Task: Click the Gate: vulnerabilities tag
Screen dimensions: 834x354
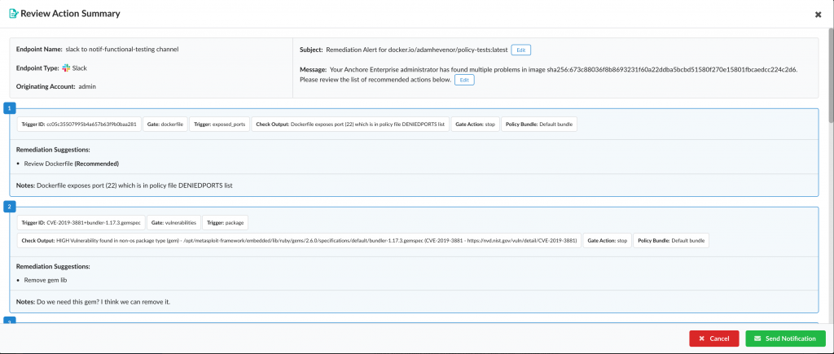Action: pyautogui.click(x=174, y=222)
